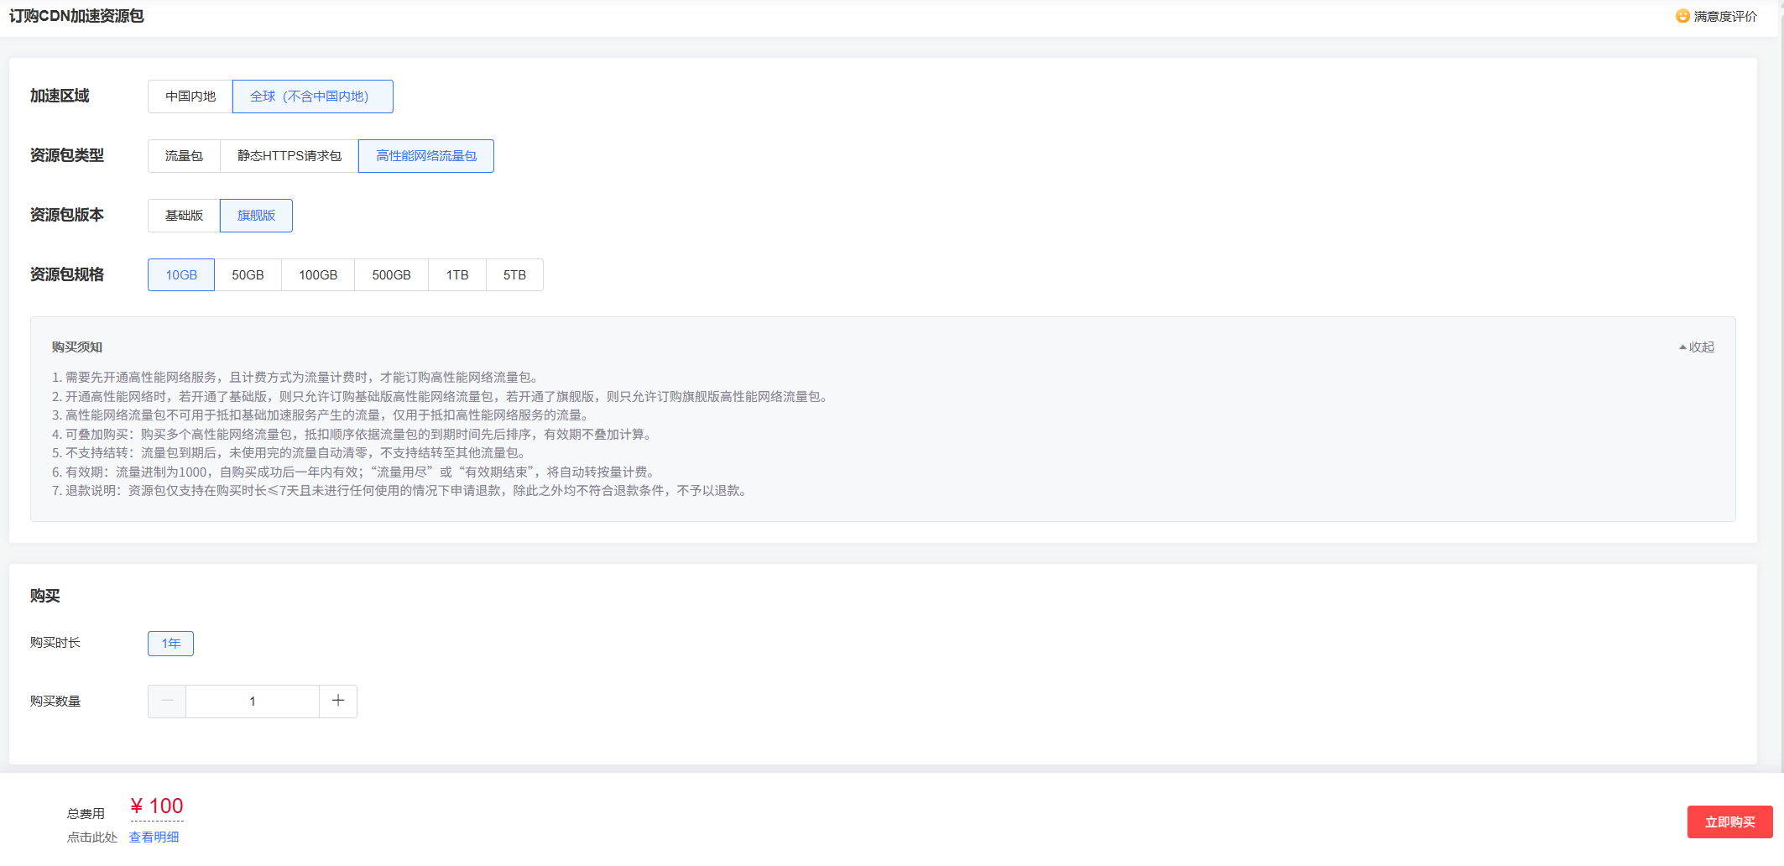The image size is (1784, 866).
Task: Pick the 500GB package size
Action: pyautogui.click(x=391, y=275)
